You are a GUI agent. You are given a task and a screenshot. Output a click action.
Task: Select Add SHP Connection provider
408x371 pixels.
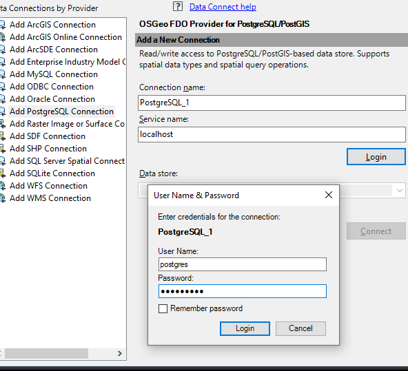pyautogui.click(x=48, y=149)
